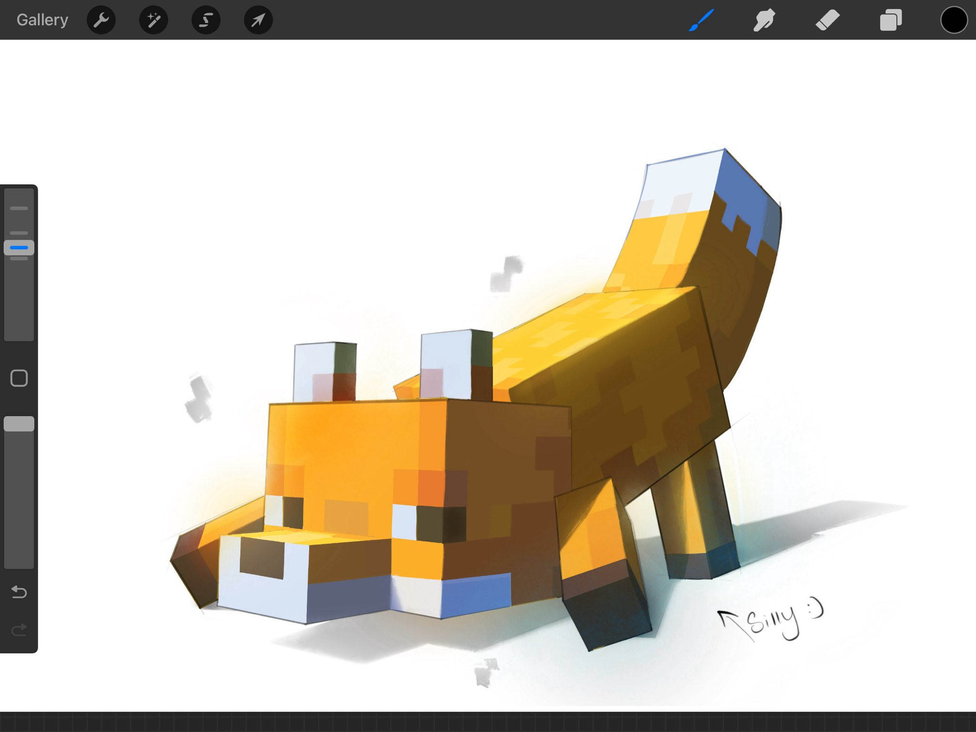Open the Actions wrench menu

(101, 20)
